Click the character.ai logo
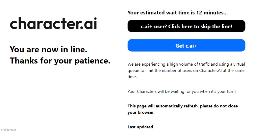The image size is (253, 132). tap(53, 24)
